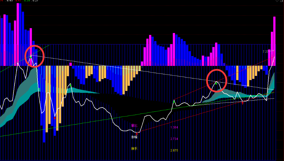Click the green sell marker where the teal band ends
Image resolution: width=284 pixels, height=161 pixels.
tap(71, 85)
